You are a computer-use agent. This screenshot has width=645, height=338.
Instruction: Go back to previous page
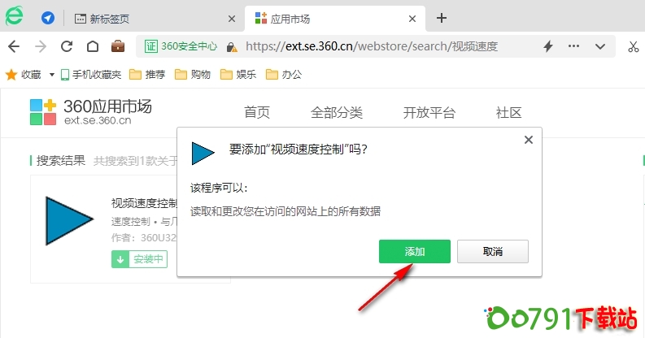click(14, 46)
